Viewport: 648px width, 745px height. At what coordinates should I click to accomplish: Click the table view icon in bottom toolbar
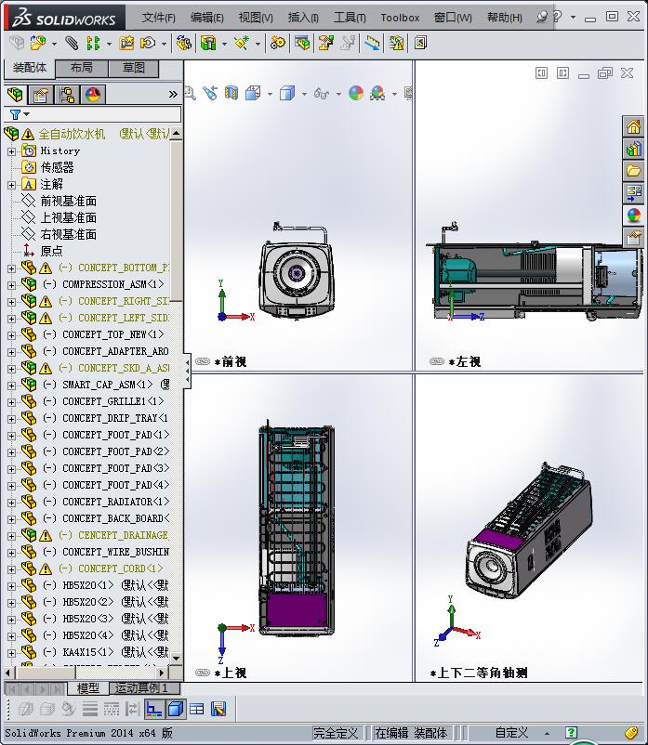pos(196,709)
